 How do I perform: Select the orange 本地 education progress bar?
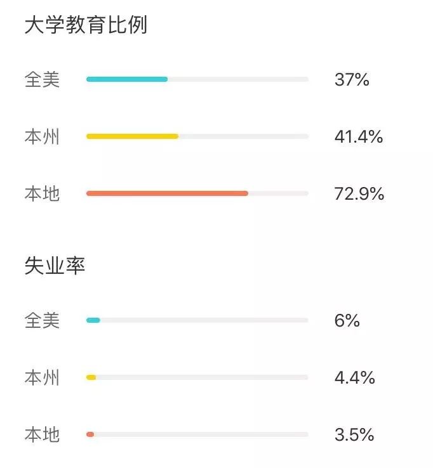tap(197, 193)
